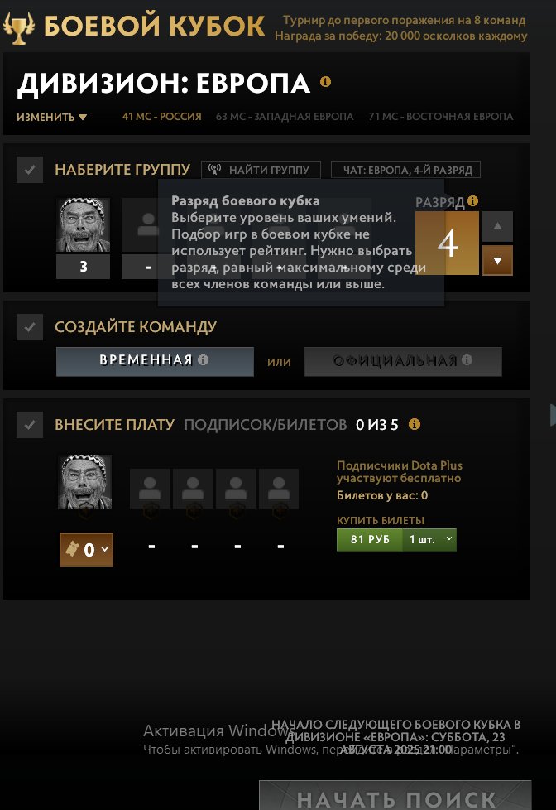Open ЧАТ: ЕВРОПА, 4-Й РАЗРЯД
Image resolution: width=556 pixels, height=810 pixels.
(x=405, y=170)
